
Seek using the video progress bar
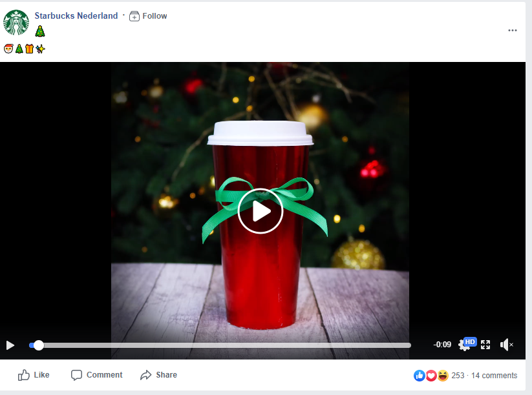pyautogui.click(x=220, y=345)
